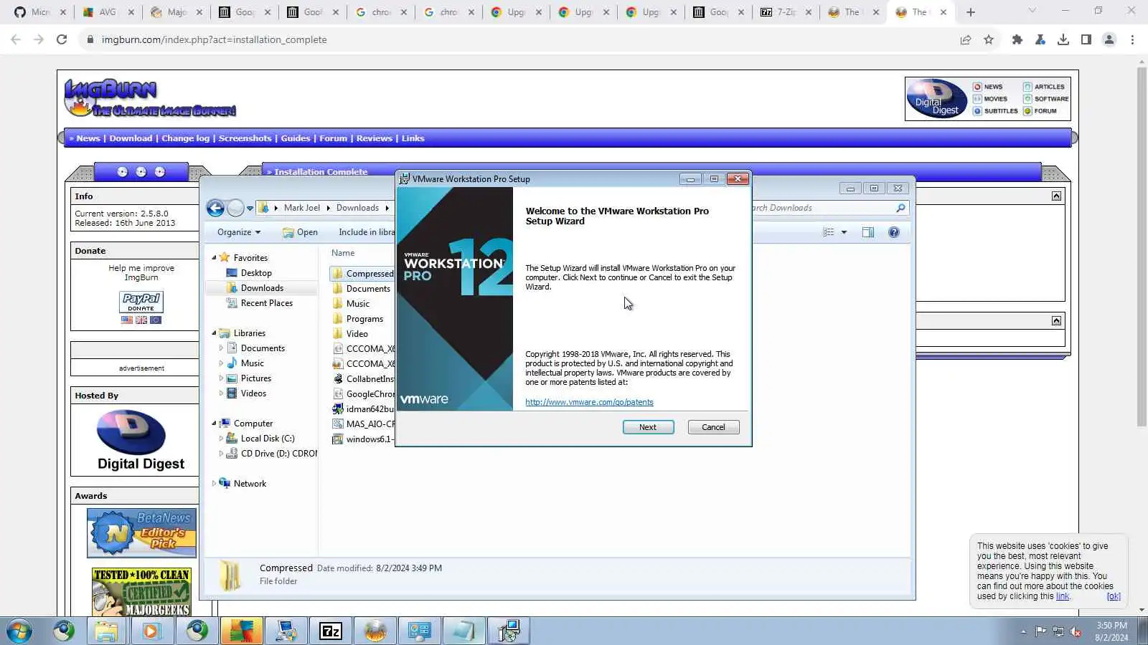The width and height of the screenshot is (1148, 645).
Task: Expand the Network tree node
Action: click(x=214, y=484)
